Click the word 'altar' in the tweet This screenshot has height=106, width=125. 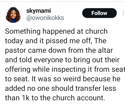pos(106,50)
